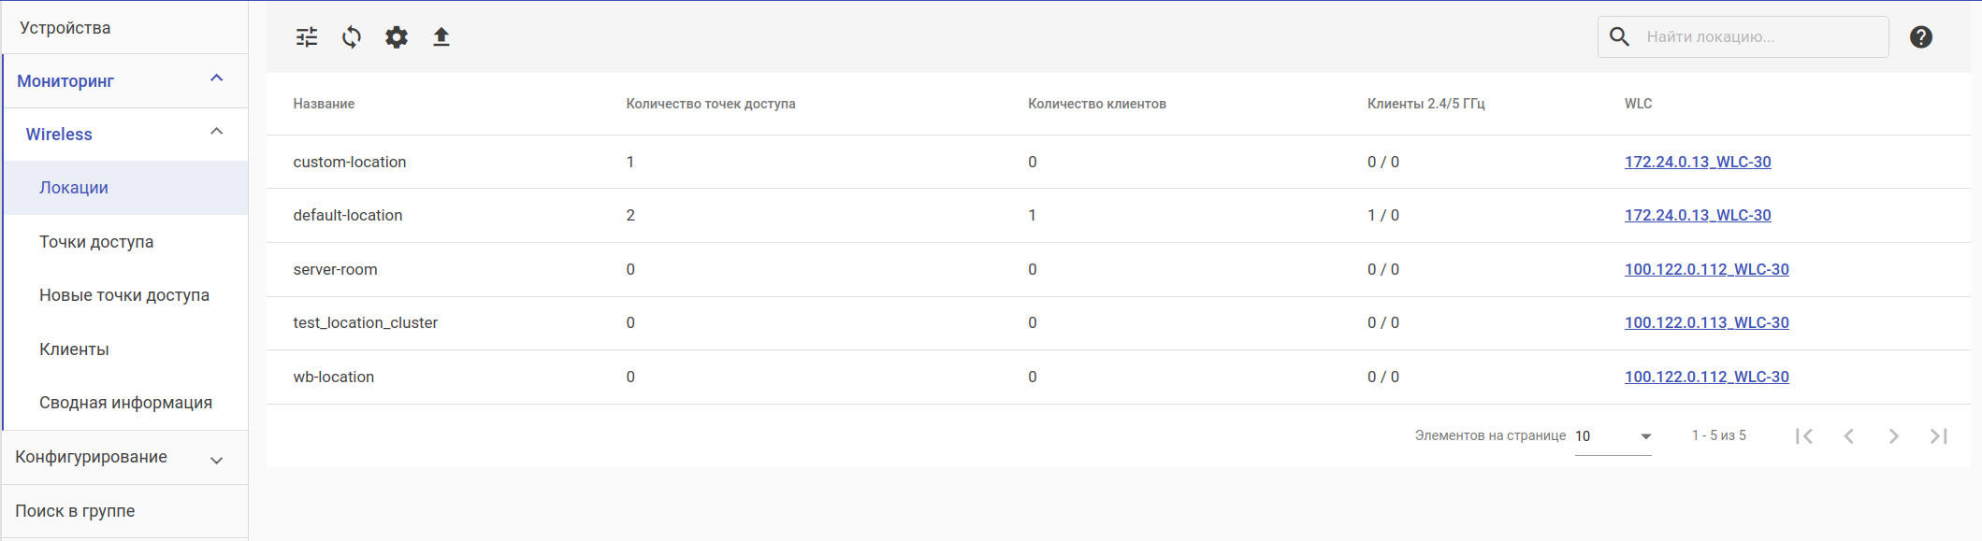The height and width of the screenshot is (541, 1982).
Task: Open WLC link for custom-location row
Action: tap(1698, 162)
